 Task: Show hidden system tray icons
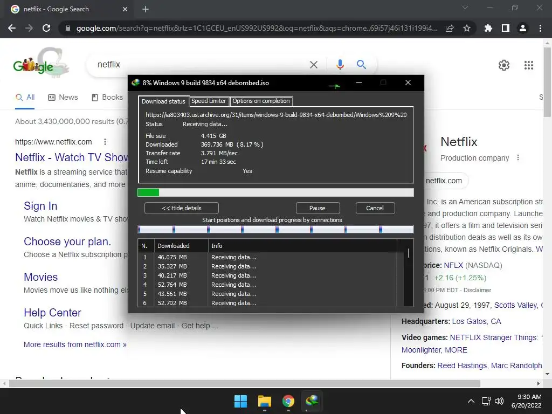[471, 401]
